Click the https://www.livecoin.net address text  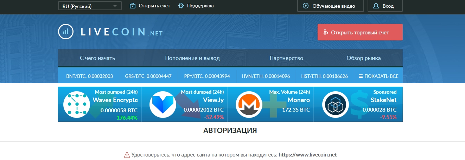308,155
